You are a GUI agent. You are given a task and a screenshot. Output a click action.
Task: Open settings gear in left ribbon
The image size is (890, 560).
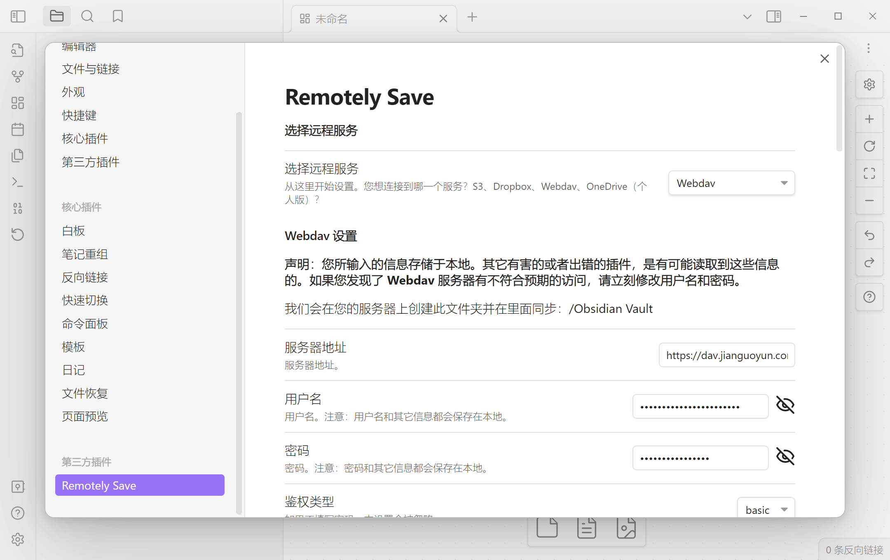coord(17,539)
